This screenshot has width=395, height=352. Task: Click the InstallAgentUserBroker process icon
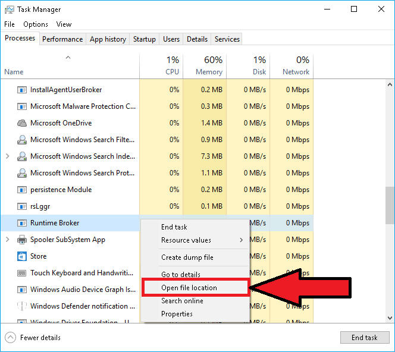pyautogui.click(x=22, y=90)
